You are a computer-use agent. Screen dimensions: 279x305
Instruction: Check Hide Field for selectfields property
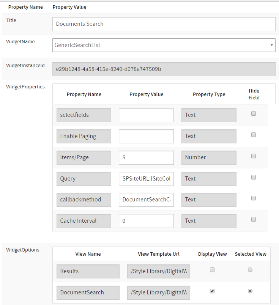254,113
